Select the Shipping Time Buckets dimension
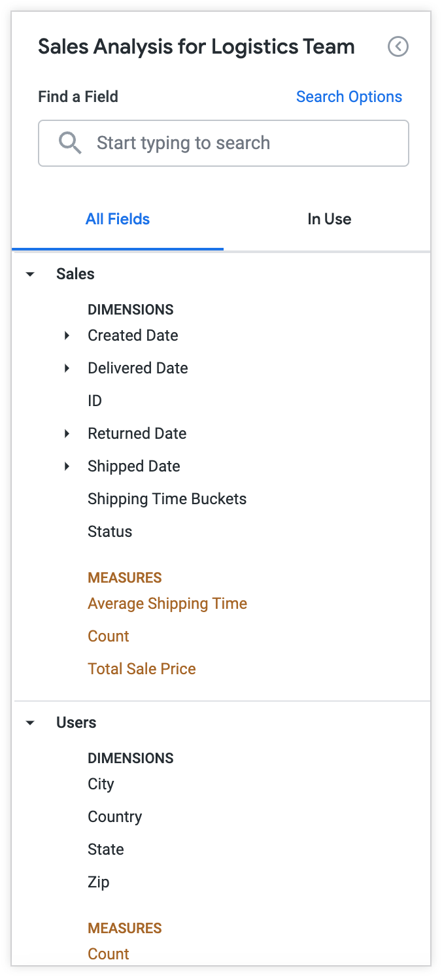This screenshot has width=442, height=977. (x=167, y=498)
